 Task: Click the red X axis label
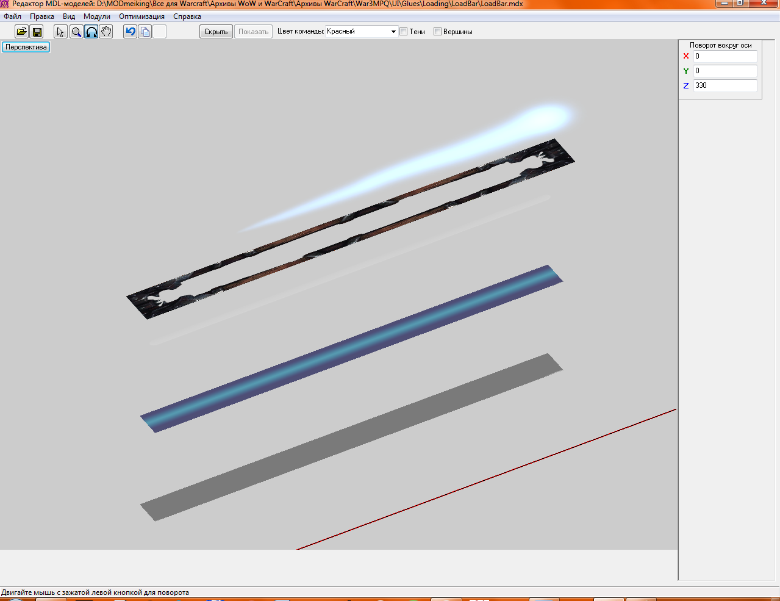click(x=686, y=56)
